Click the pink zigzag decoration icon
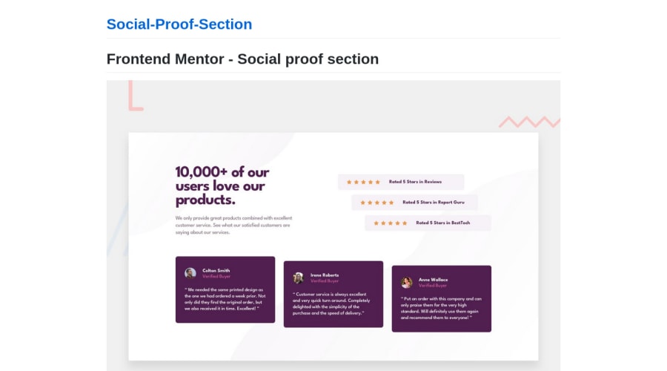Screen dimensions: 667x371 point(529,122)
